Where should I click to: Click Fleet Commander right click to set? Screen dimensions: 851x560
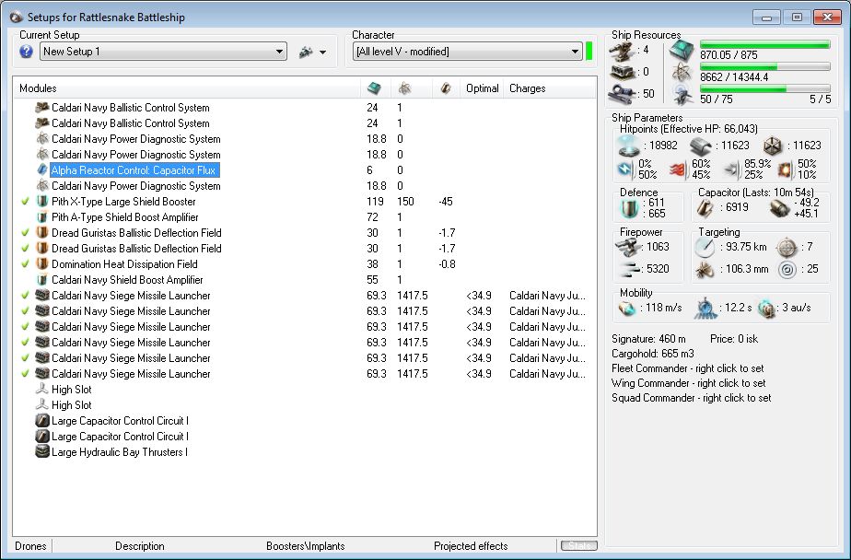pyautogui.click(x=688, y=368)
